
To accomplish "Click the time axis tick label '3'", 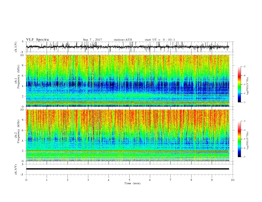I will pyautogui.click(x=88, y=180).
